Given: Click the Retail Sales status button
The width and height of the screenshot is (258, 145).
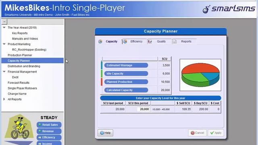Looking at the screenshot, I should [49, 125].
